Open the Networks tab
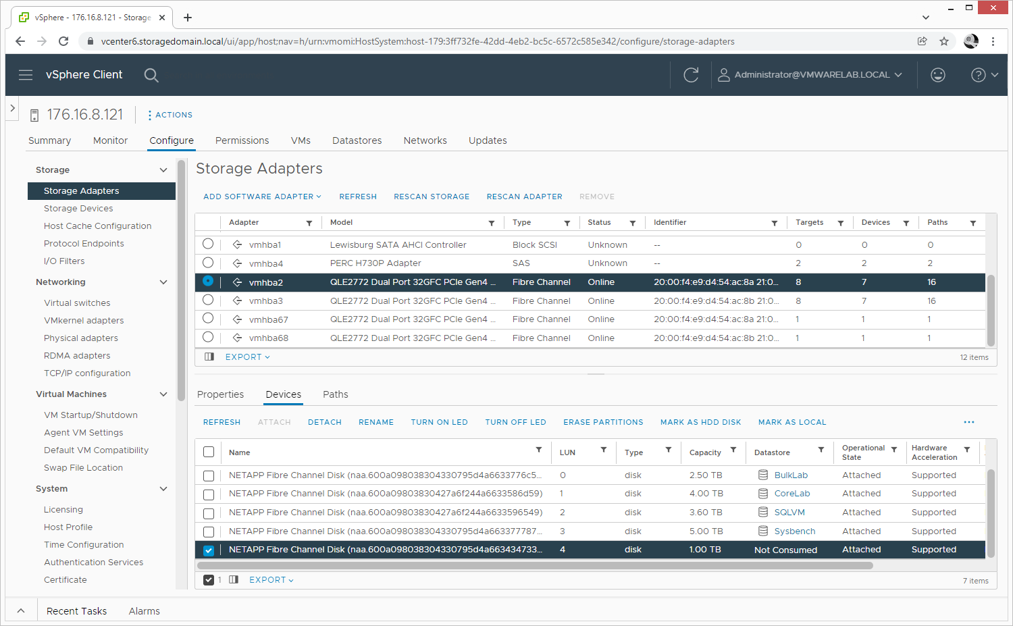This screenshot has height=626, width=1013. pyautogui.click(x=425, y=140)
